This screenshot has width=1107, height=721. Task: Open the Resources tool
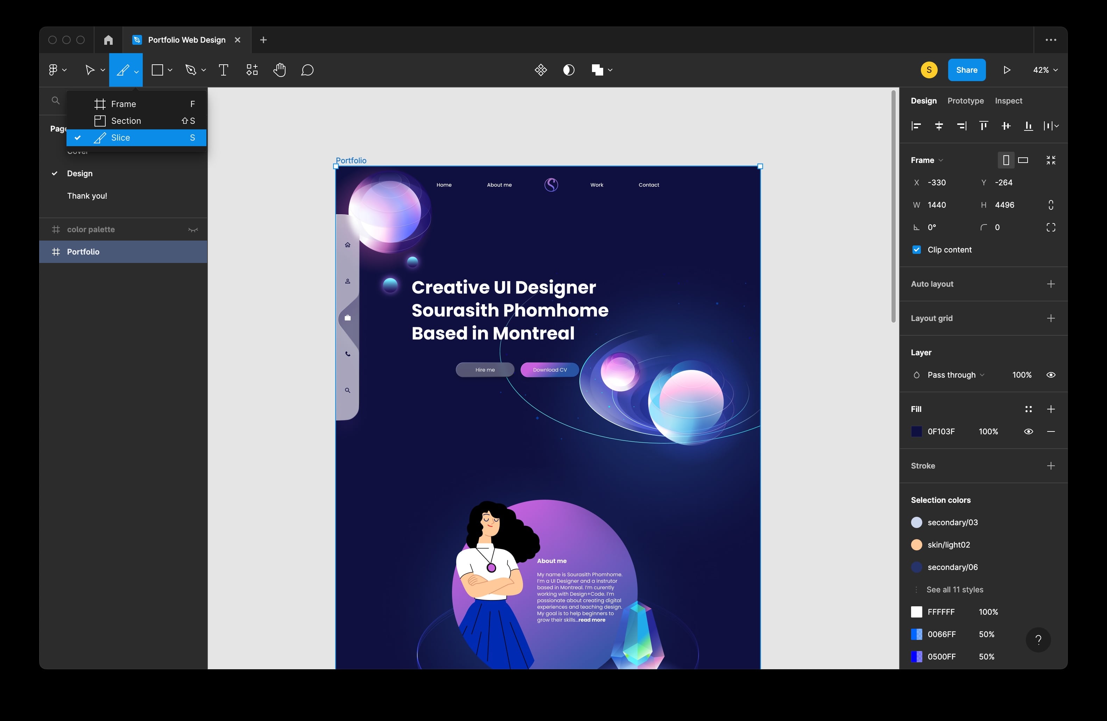coord(252,70)
